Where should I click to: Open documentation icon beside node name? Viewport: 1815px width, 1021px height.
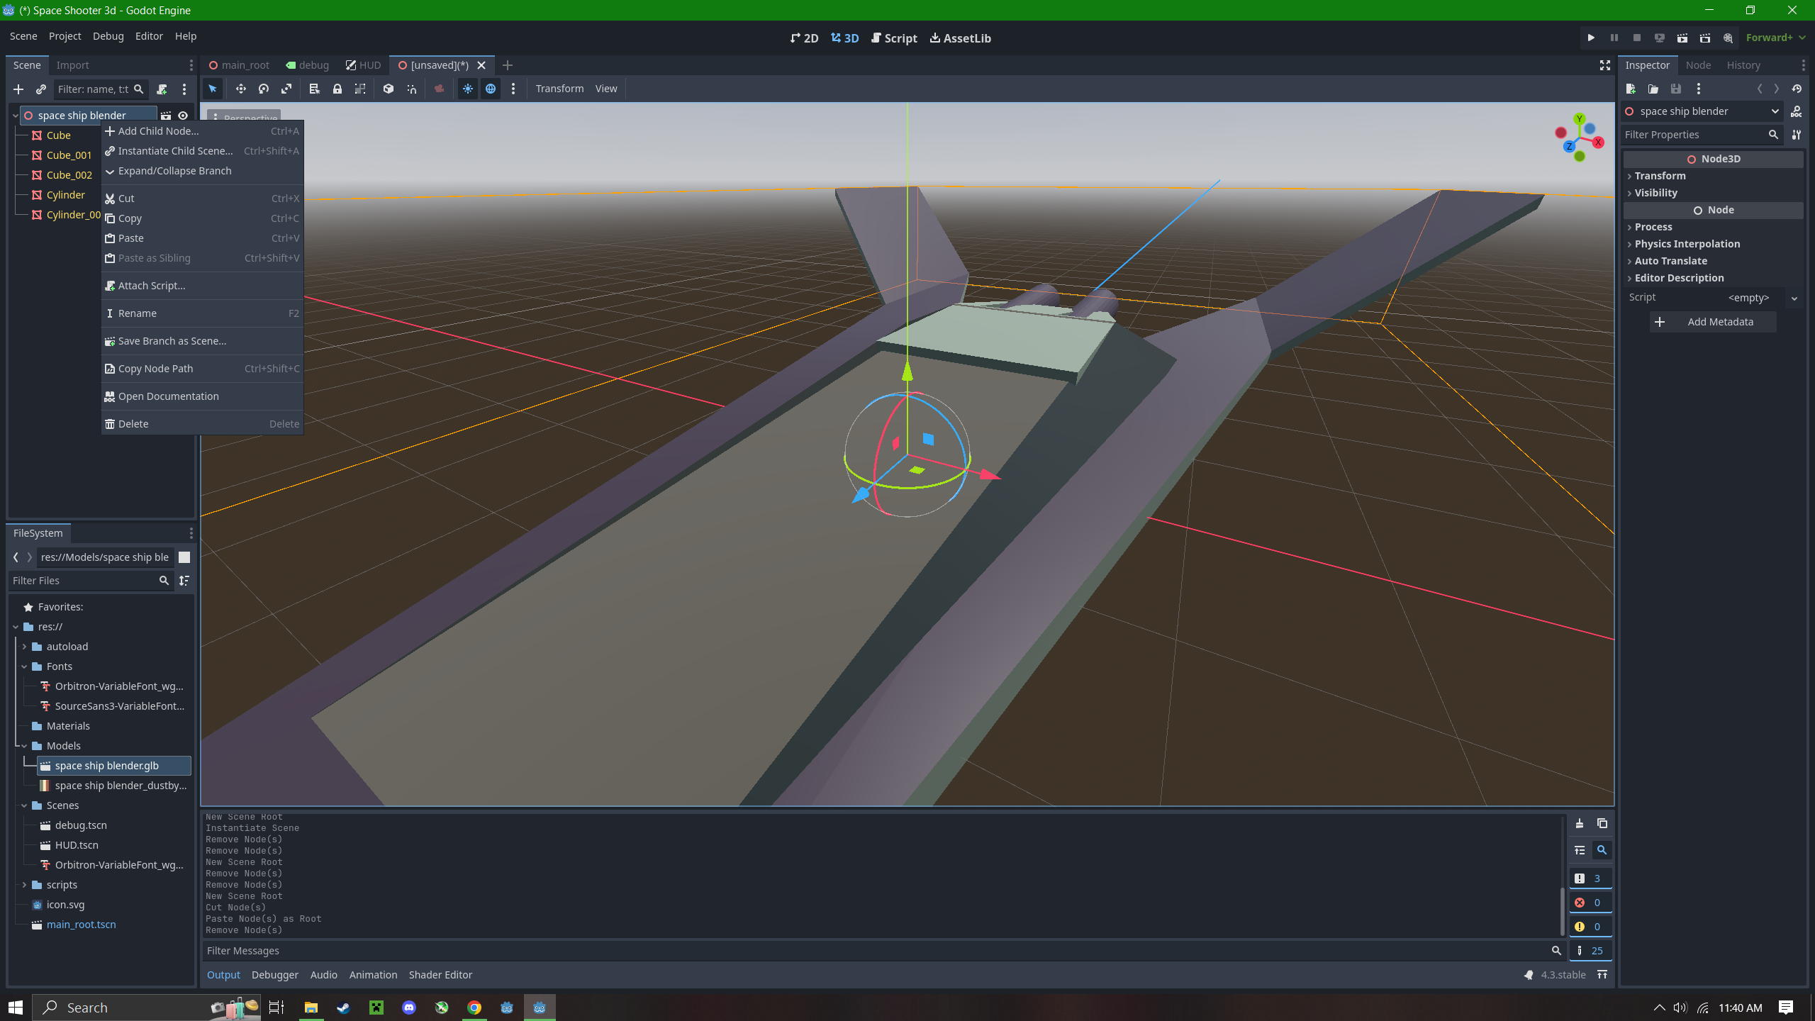click(x=1797, y=111)
